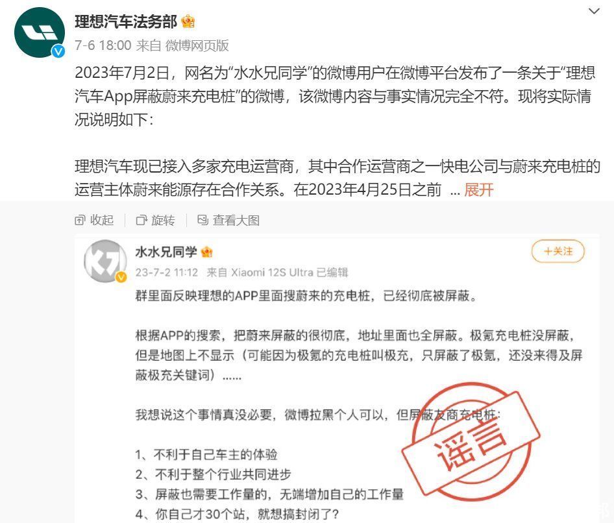Collapse the image with 收起
The width and height of the screenshot is (614, 523).
(x=94, y=220)
